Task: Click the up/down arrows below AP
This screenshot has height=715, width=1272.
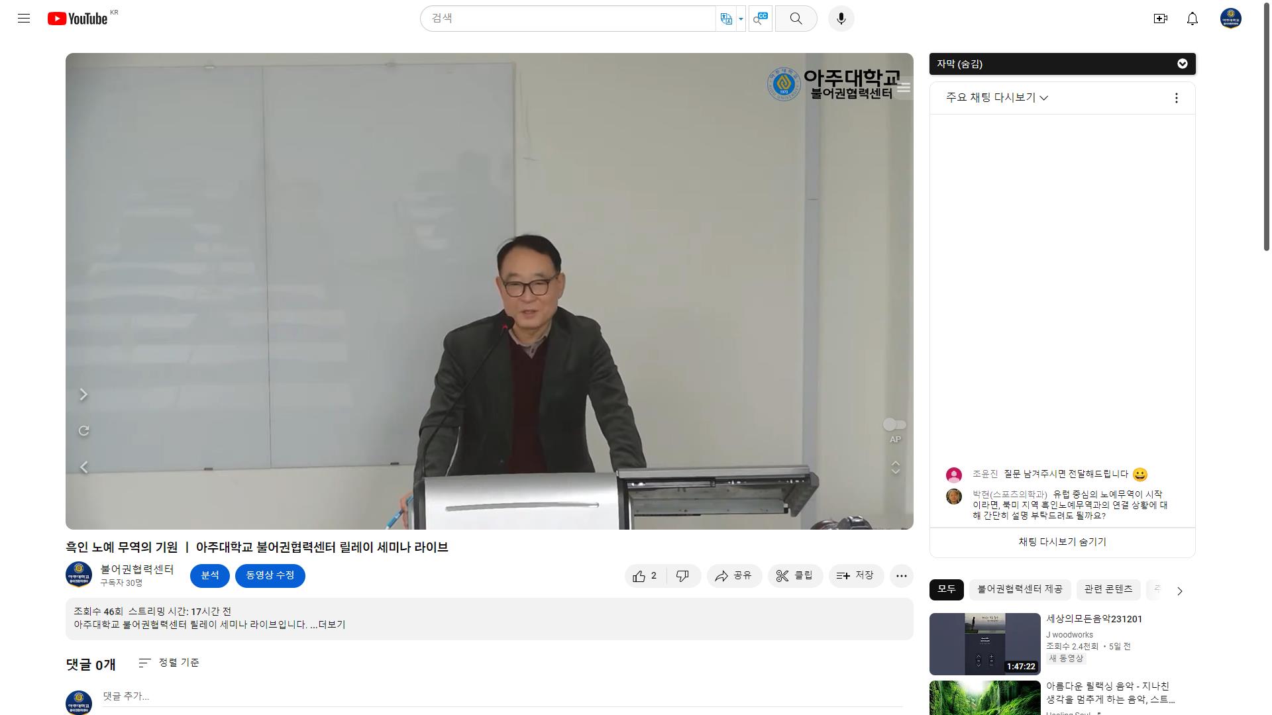Action: (x=895, y=467)
